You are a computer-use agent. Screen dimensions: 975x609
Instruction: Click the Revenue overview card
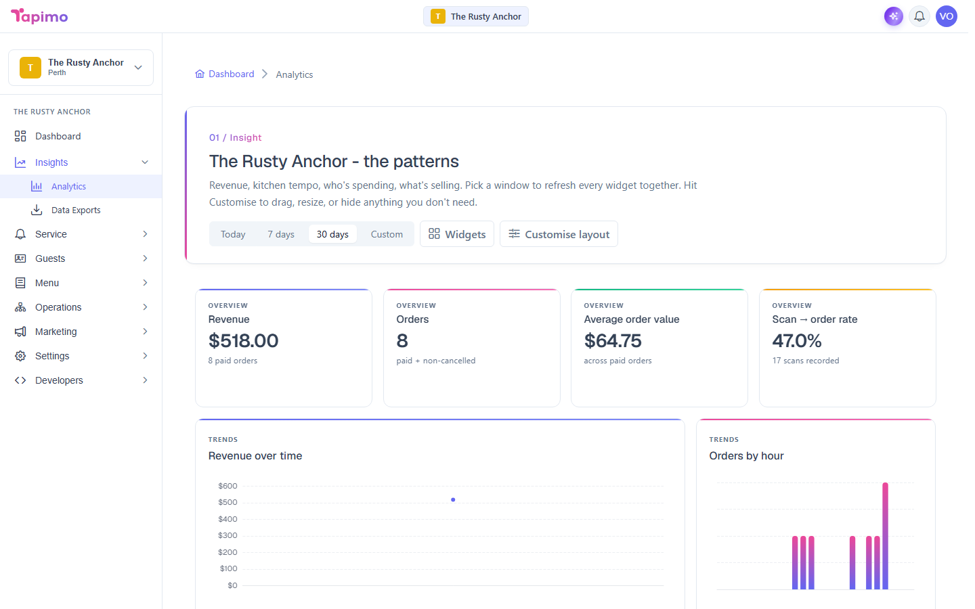(284, 348)
